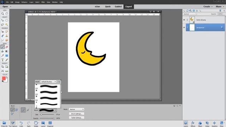The image size is (226, 127).
Task: Add a layer mask icon
Action: [194, 11]
